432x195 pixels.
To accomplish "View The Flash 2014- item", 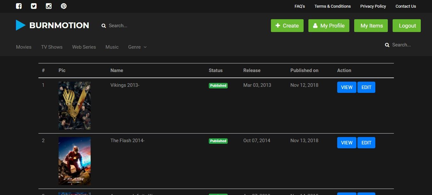I will 347,142.
